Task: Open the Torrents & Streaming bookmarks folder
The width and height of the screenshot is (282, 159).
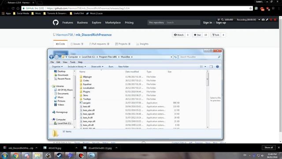Action: click(x=55, y=13)
